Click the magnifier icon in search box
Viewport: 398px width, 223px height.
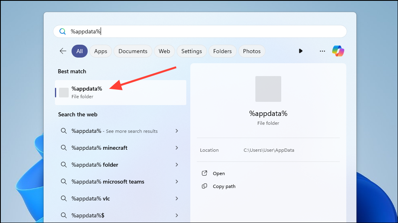pos(63,31)
